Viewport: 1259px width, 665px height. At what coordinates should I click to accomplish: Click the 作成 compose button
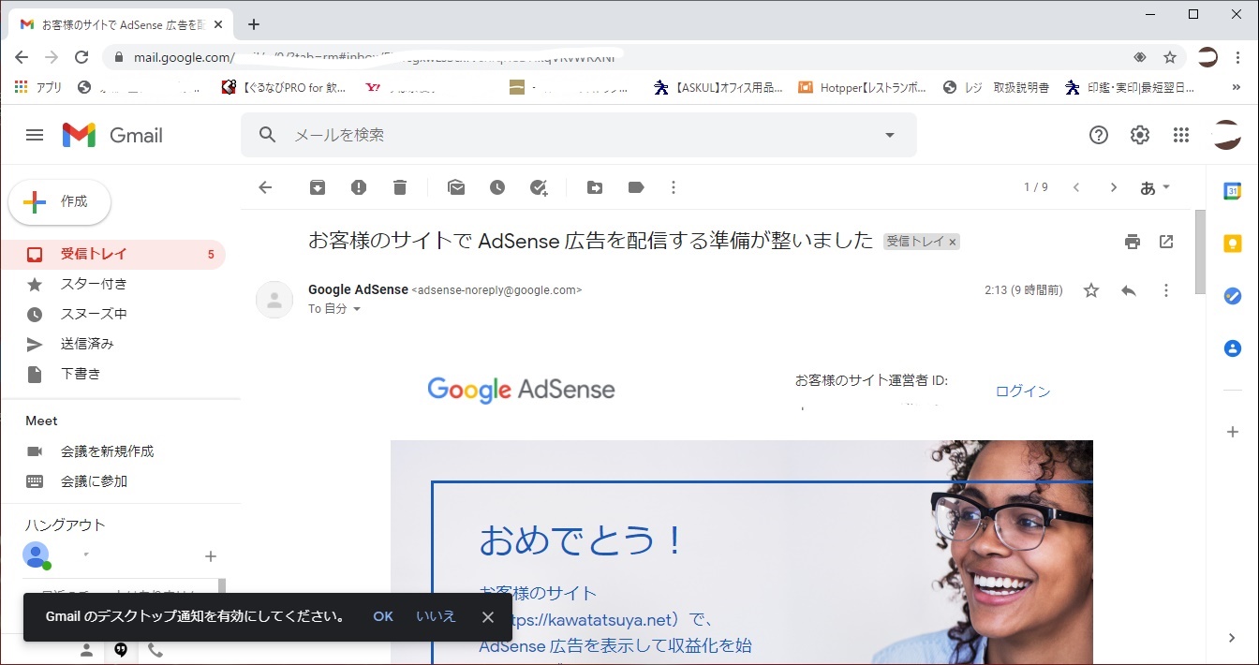click(x=60, y=201)
